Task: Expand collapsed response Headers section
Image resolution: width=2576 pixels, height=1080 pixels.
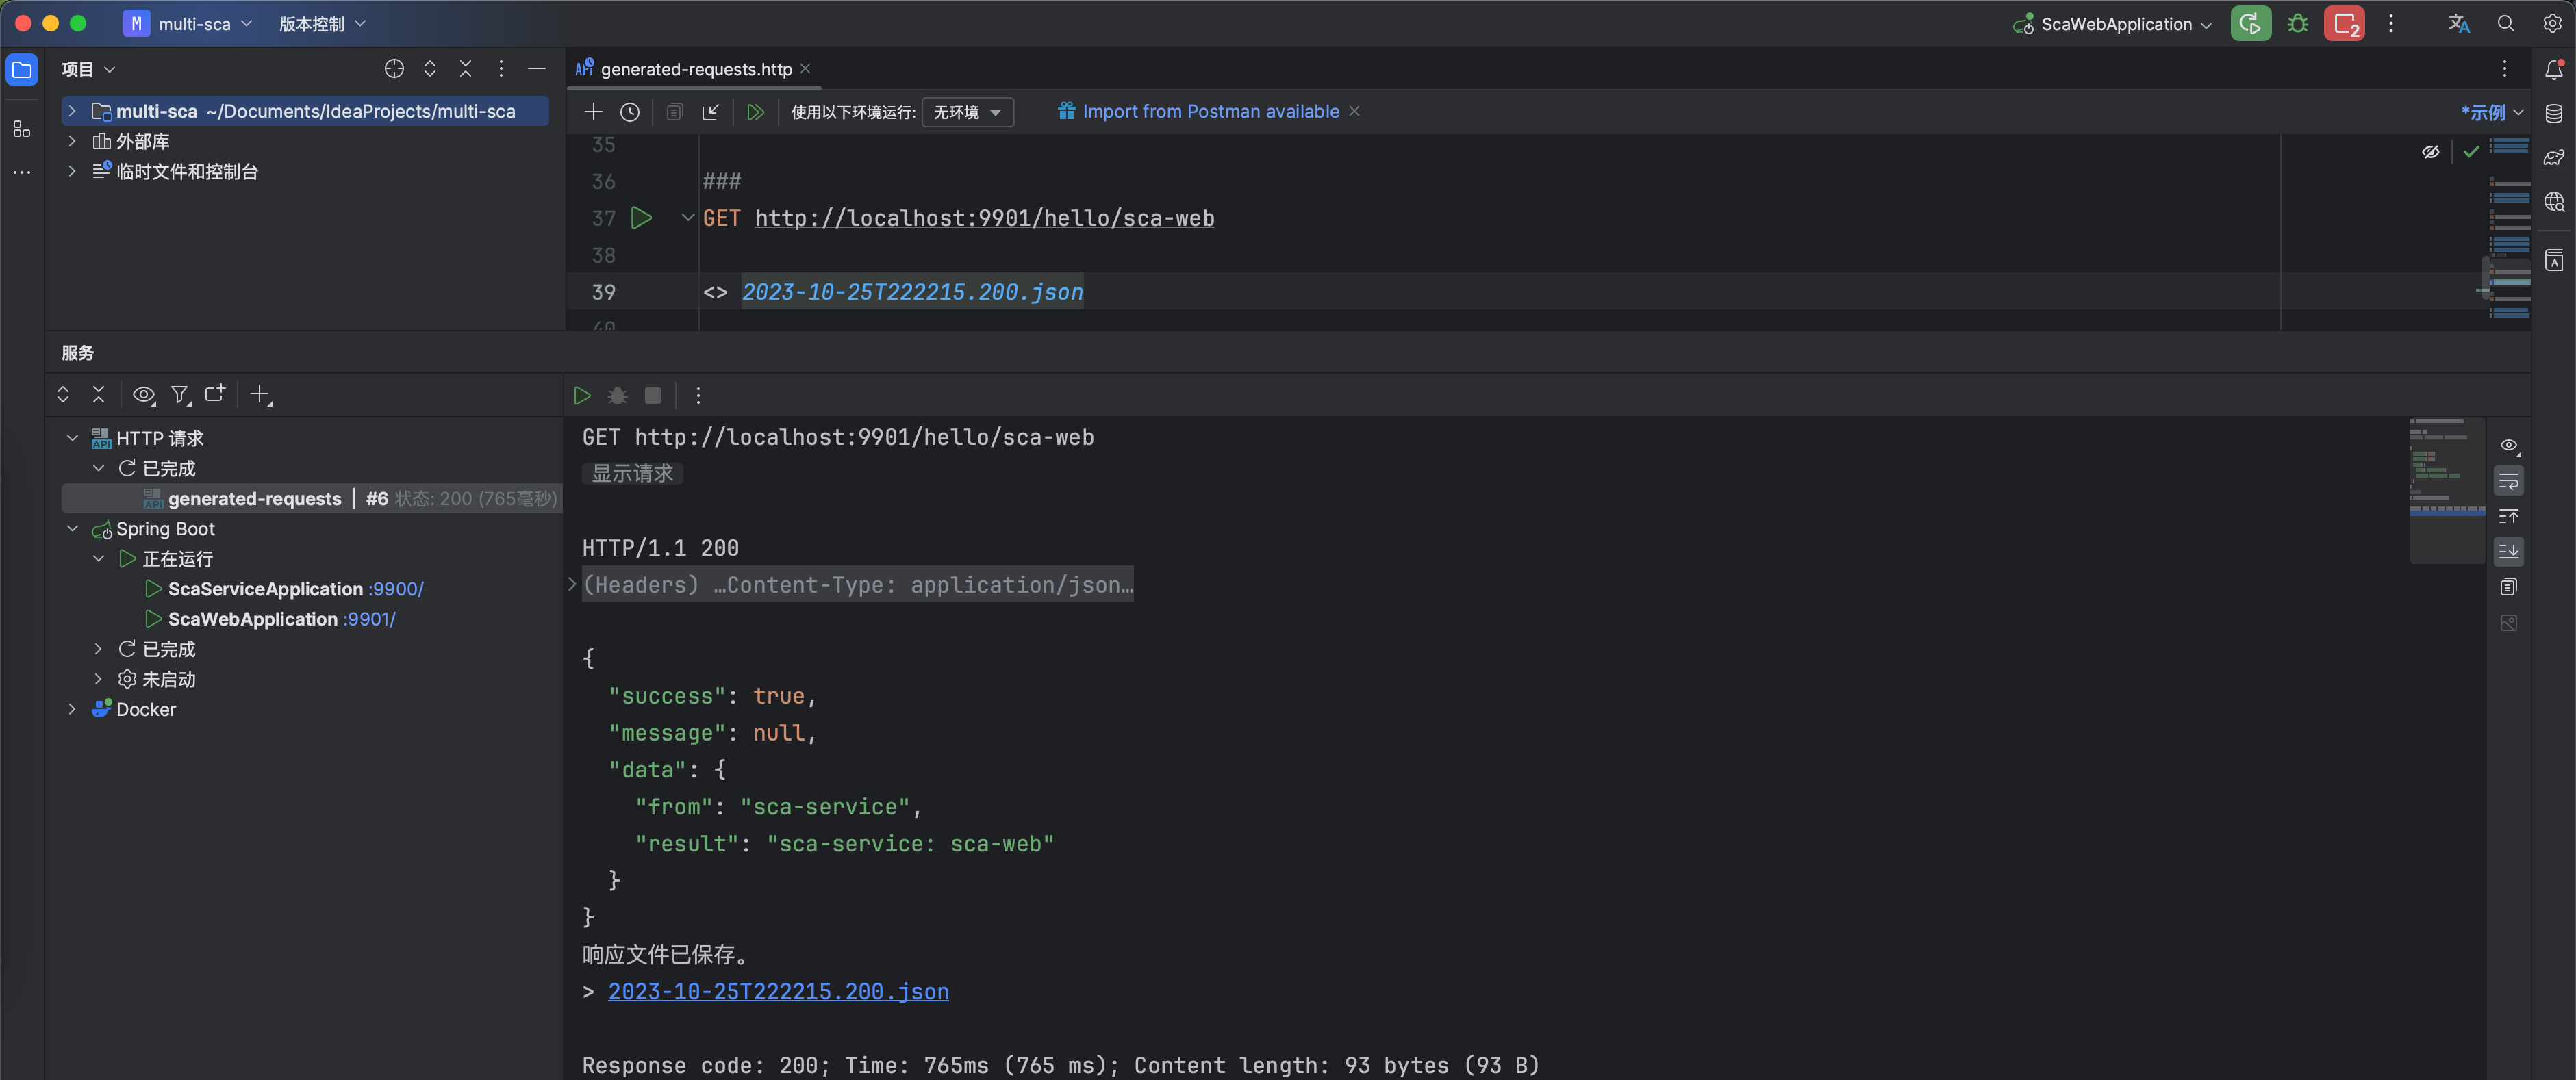Action: tap(573, 584)
